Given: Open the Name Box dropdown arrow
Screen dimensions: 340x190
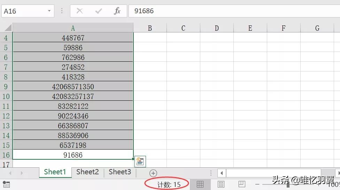Looking at the screenshot, I should (49, 11).
